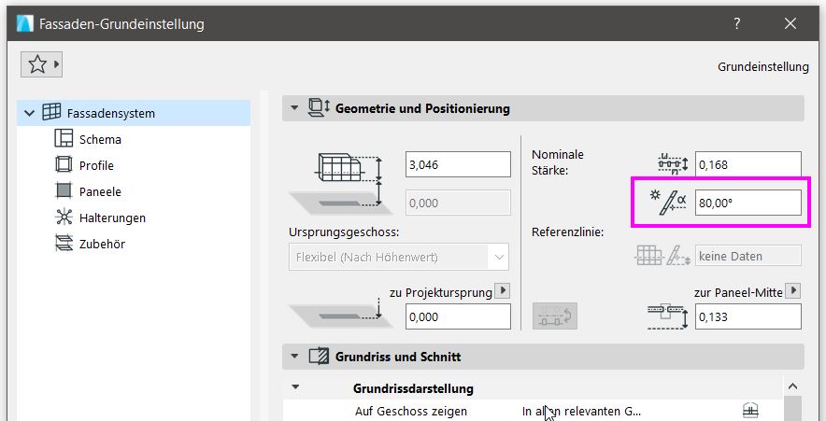The width and height of the screenshot is (826, 421).
Task: Collapse Grundriss und Schnitt panel
Action: (295, 357)
